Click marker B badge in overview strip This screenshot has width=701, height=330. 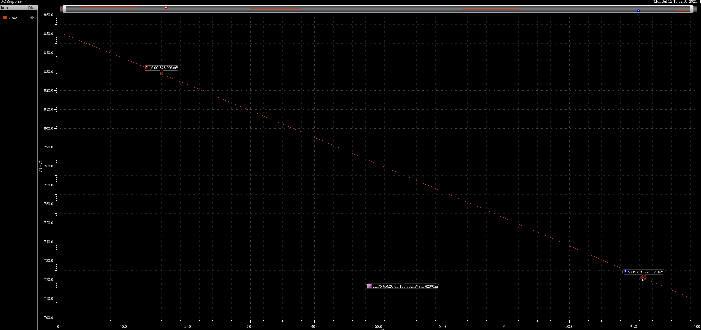click(x=638, y=10)
